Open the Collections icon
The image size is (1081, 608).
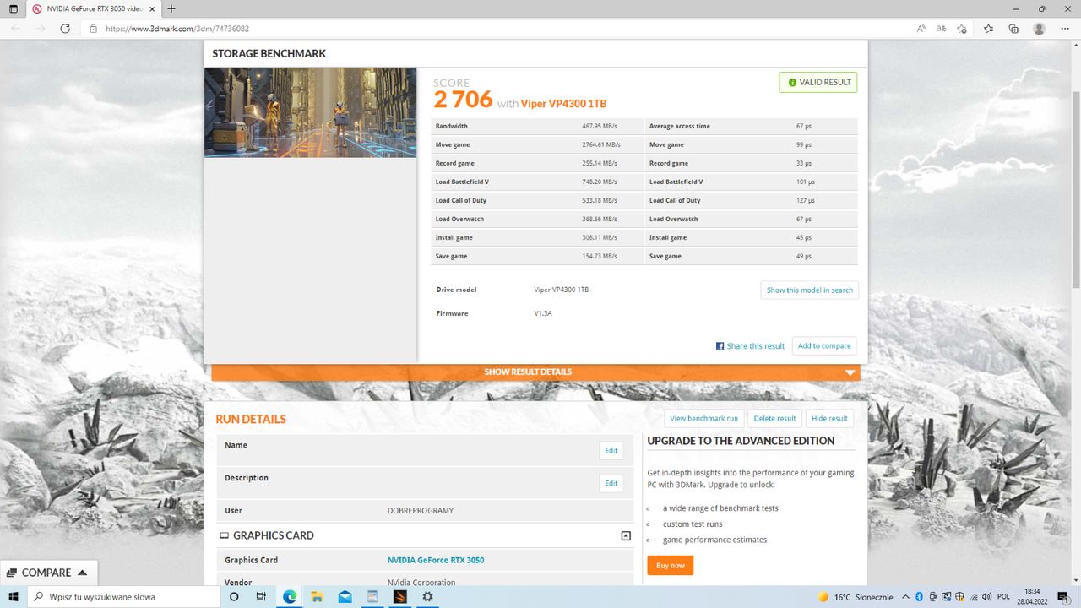pos(1013,29)
